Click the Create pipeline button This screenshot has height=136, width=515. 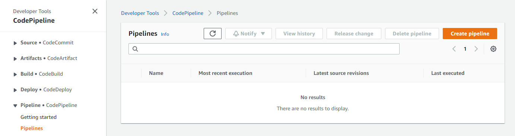point(470,34)
